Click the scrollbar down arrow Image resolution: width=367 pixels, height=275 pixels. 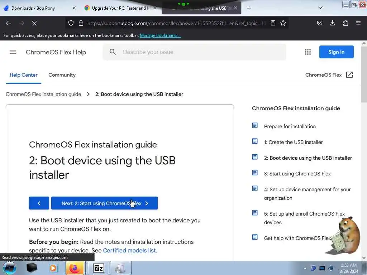[364, 258]
